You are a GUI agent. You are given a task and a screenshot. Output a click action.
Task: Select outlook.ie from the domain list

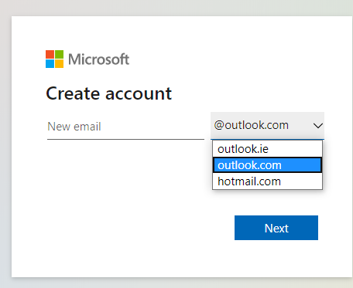pyautogui.click(x=267, y=149)
